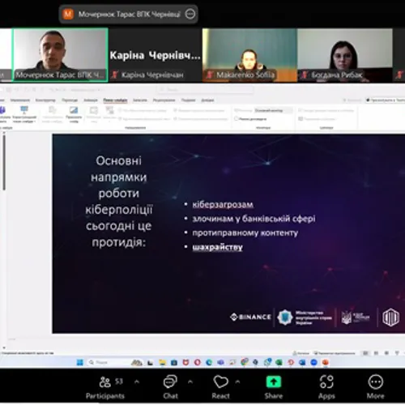Switch to Normal view in PowerPoint status bar
This screenshot has height=405, width=405.
(x=365, y=353)
